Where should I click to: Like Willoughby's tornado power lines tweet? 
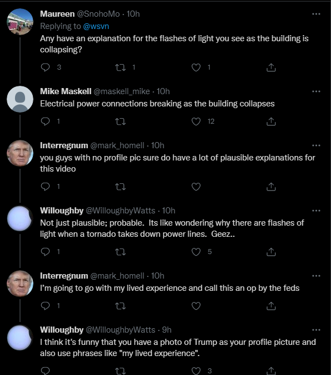(196, 252)
